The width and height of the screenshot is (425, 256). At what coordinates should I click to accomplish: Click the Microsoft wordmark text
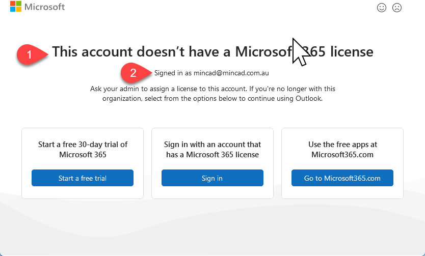45,8
